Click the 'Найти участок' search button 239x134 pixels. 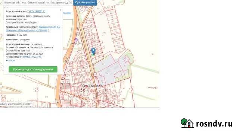click(85, 3)
